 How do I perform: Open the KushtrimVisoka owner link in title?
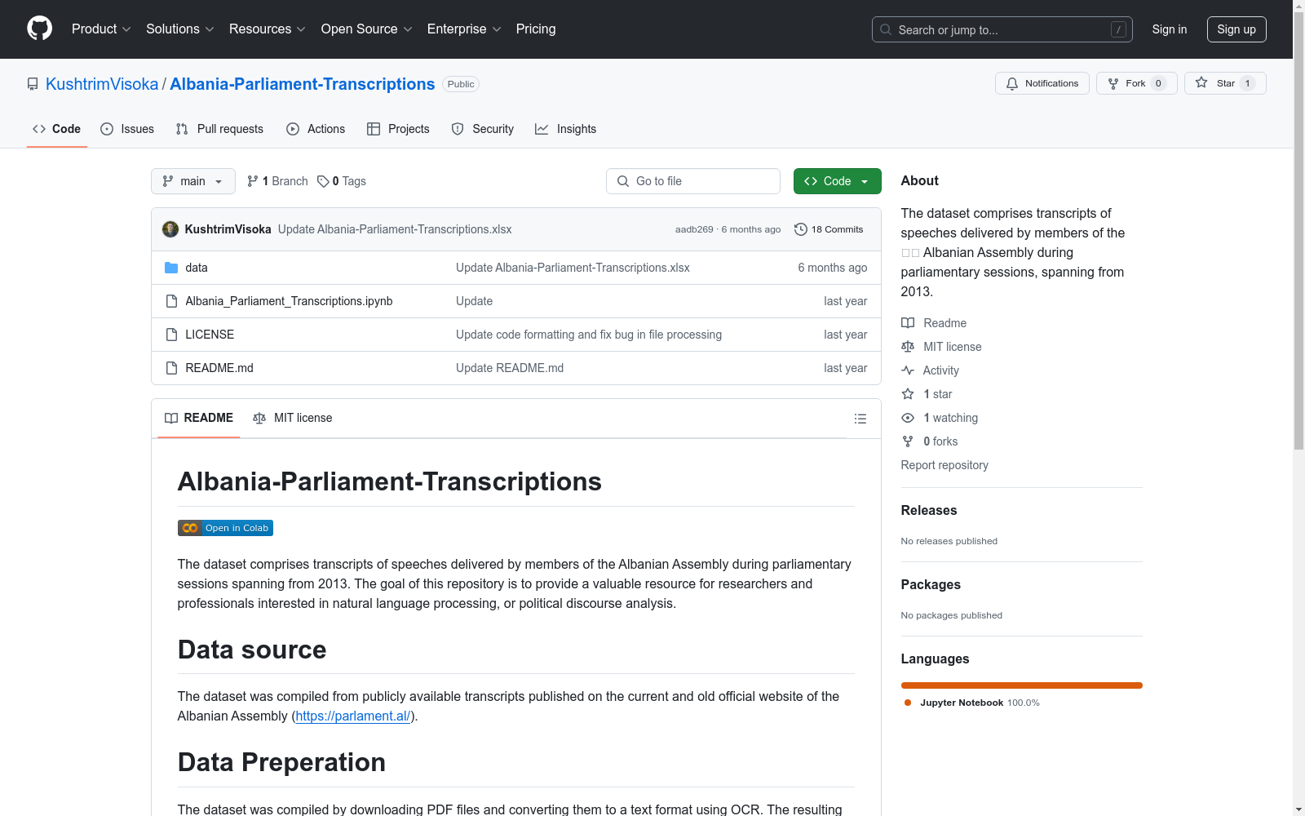click(x=102, y=84)
